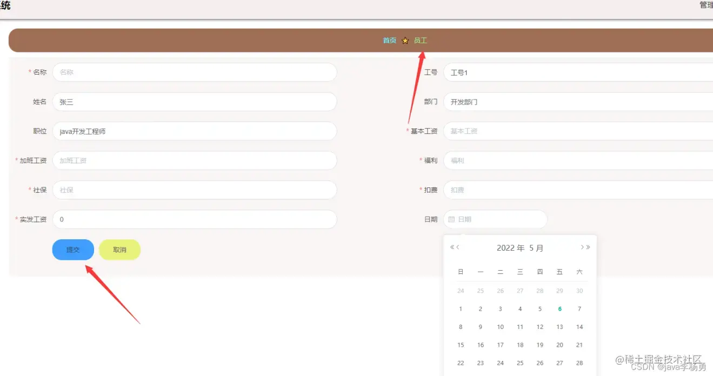Image resolution: width=713 pixels, height=376 pixels.
Task: Open the 首页 breadcrumb link
Action: (x=390, y=41)
